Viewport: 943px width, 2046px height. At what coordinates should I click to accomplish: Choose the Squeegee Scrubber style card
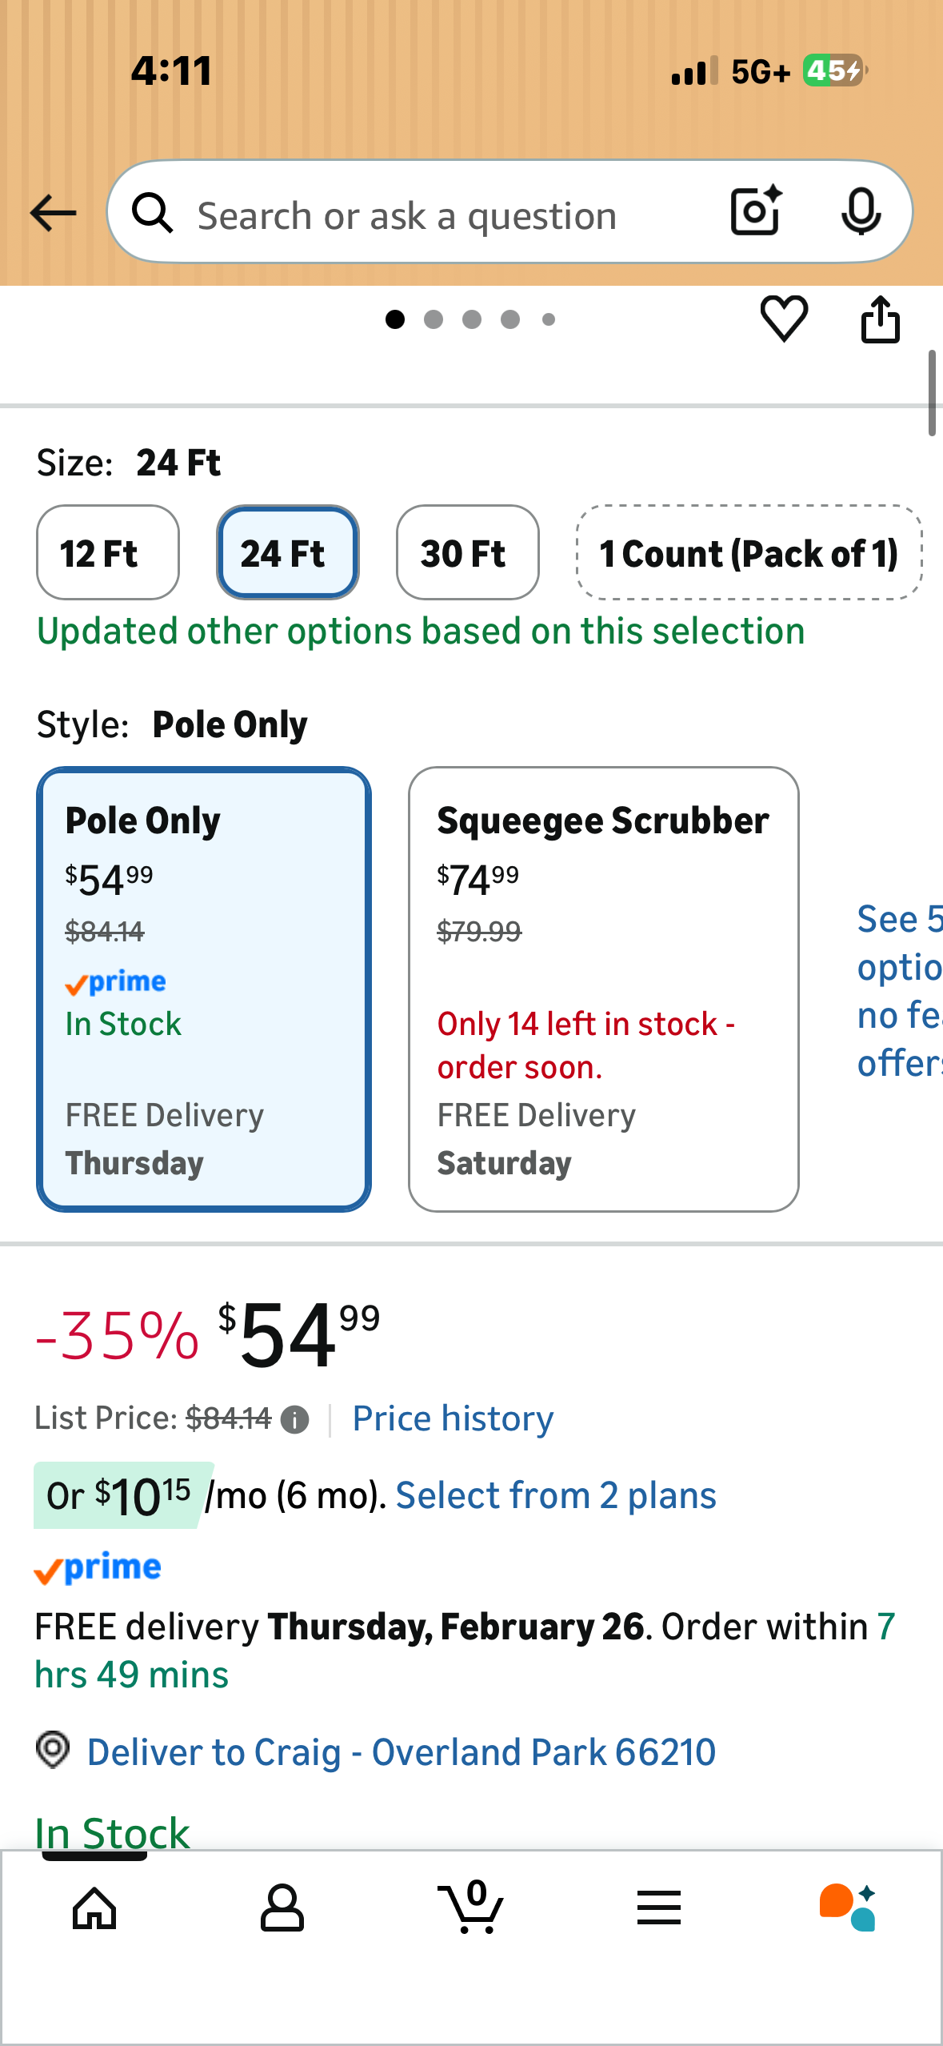pyautogui.click(x=603, y=989)
